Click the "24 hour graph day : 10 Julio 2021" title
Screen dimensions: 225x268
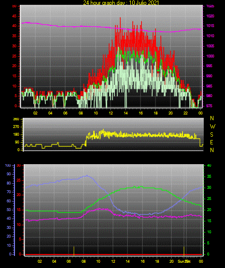pyautogui.click(x=121, y=2)
